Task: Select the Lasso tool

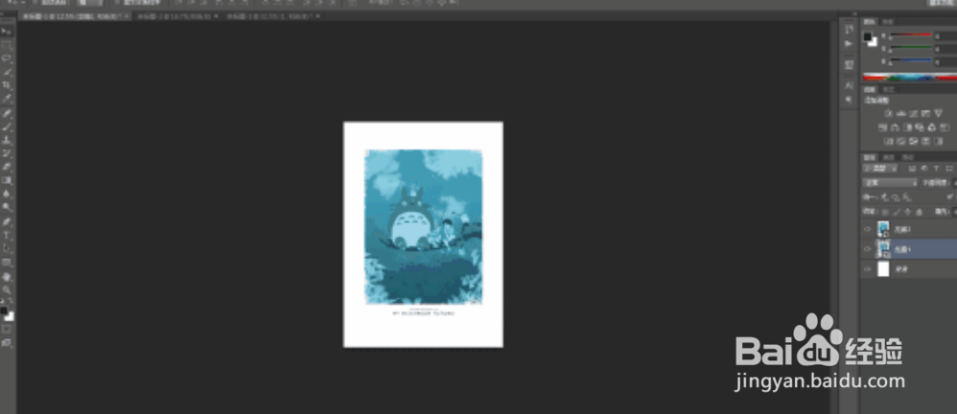Action: (x=7, y=57)
